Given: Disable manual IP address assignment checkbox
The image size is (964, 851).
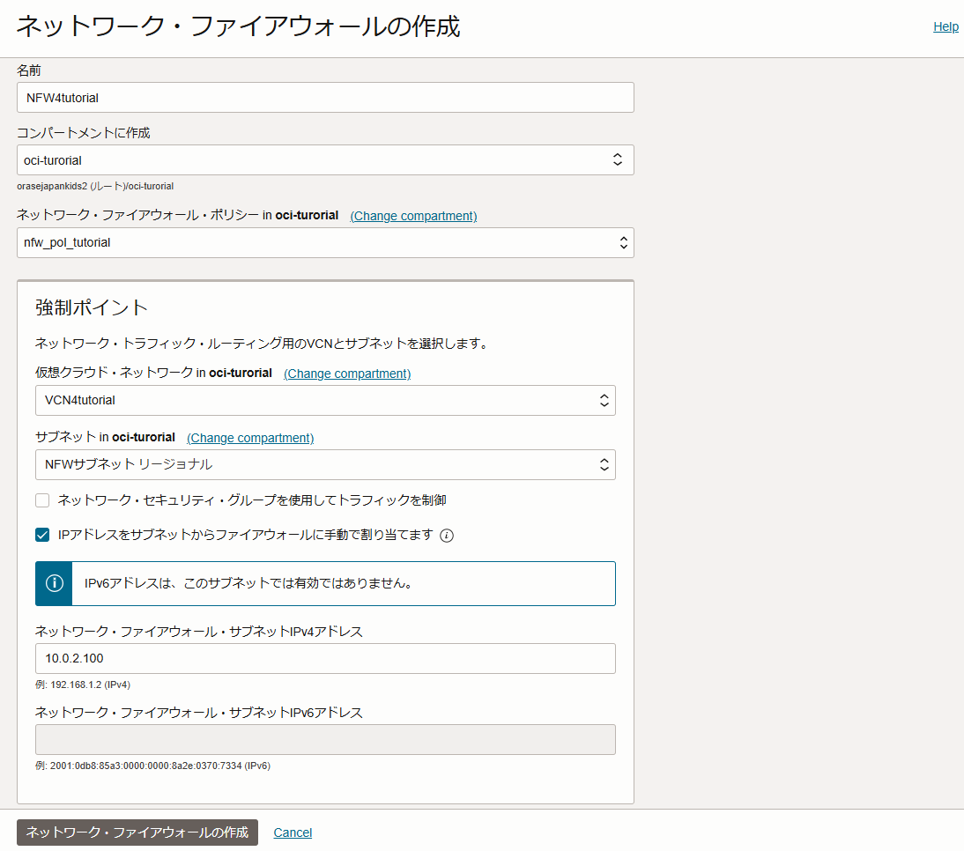Looking at the screenshot, I should (x=41, y=535).
